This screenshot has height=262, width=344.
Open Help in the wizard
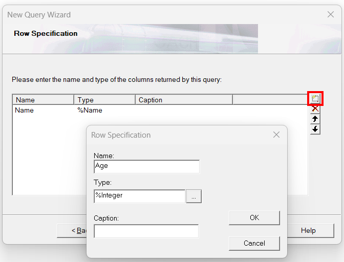click(308, 231)
